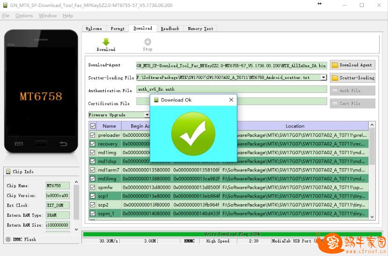Click the partition table scroll-down arrow
This screenshot has width=388, height=256.
click(x=372, y=217)
